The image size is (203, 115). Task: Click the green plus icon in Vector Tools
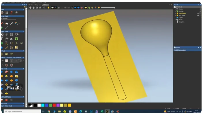click(16, 39)
